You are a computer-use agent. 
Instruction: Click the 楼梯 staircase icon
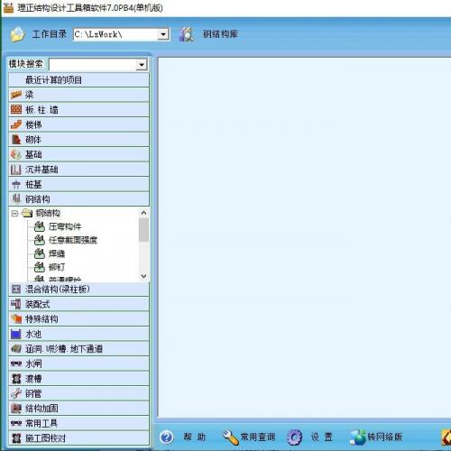pos(16,124)
